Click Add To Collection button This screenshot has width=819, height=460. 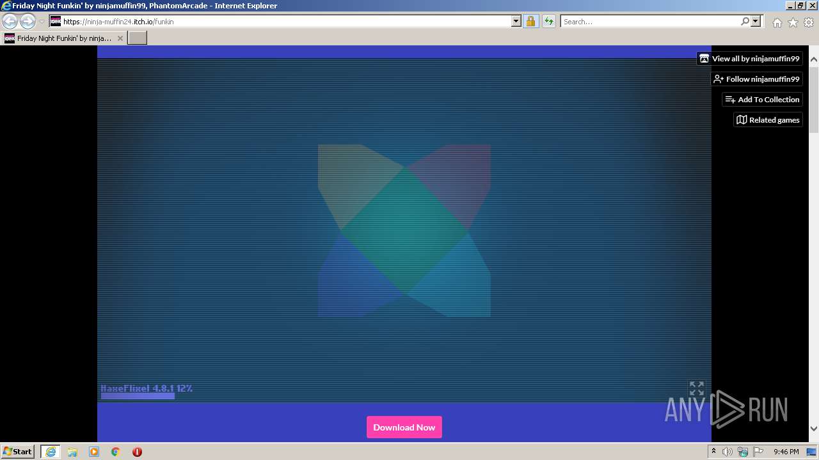pyautogui.click(x=763, y=100)
